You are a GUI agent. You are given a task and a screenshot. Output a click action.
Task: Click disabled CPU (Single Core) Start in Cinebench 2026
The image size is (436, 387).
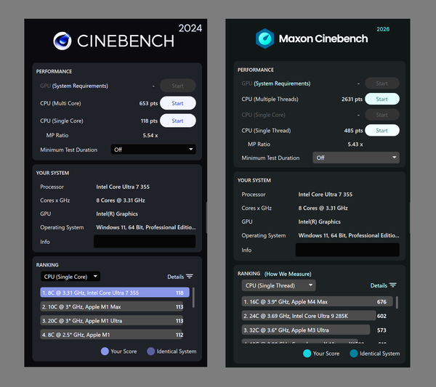tap(381, 115)
